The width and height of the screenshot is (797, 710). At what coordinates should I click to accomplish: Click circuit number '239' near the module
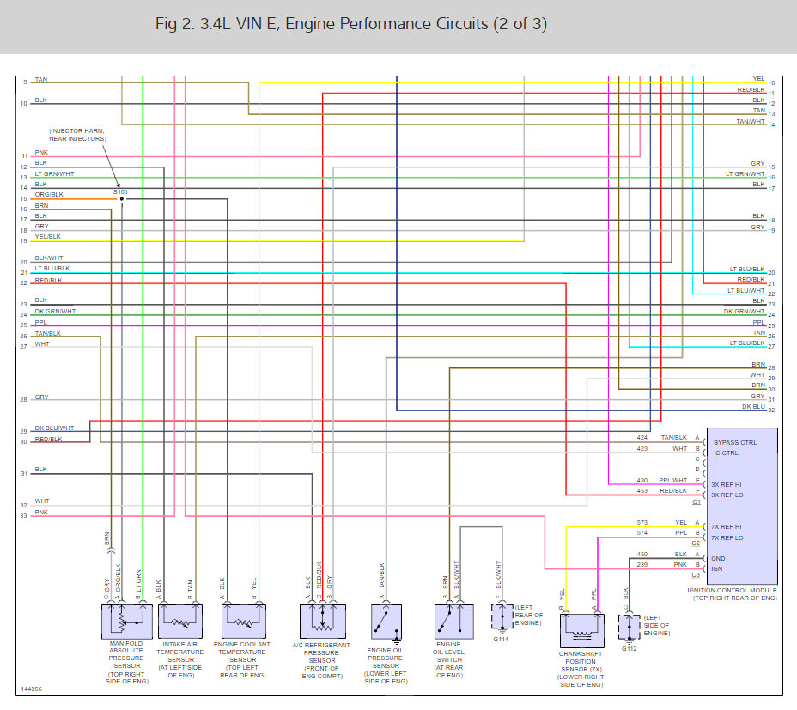[642, 565]
